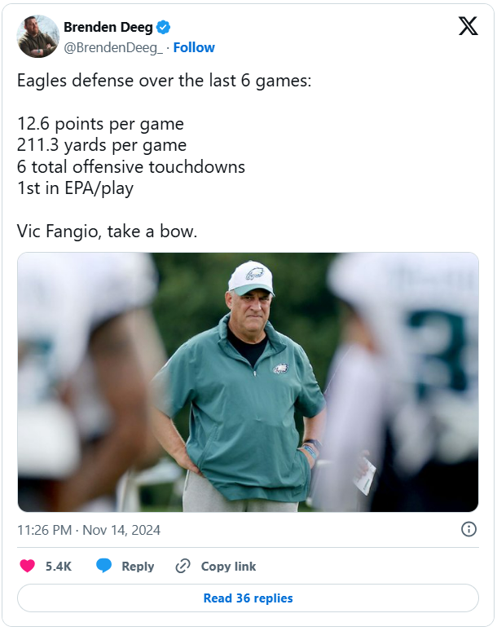The image size is (497, 631).
Task: Click the '12.6 points per game' line
Action: pyautogui.click(x=100, y=125)
